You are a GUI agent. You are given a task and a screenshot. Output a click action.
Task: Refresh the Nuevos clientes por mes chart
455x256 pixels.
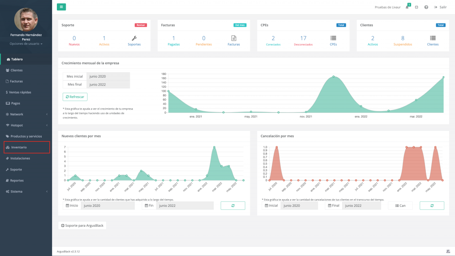point(233,205)
